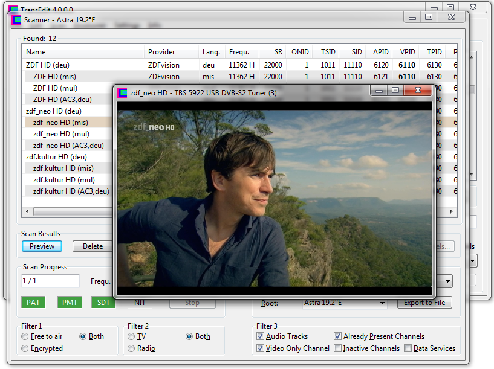Image resolution: width=494 pixels, height=369 pixels.
Task: Click scroll right arrow of channel list
Action: [452, 211]
